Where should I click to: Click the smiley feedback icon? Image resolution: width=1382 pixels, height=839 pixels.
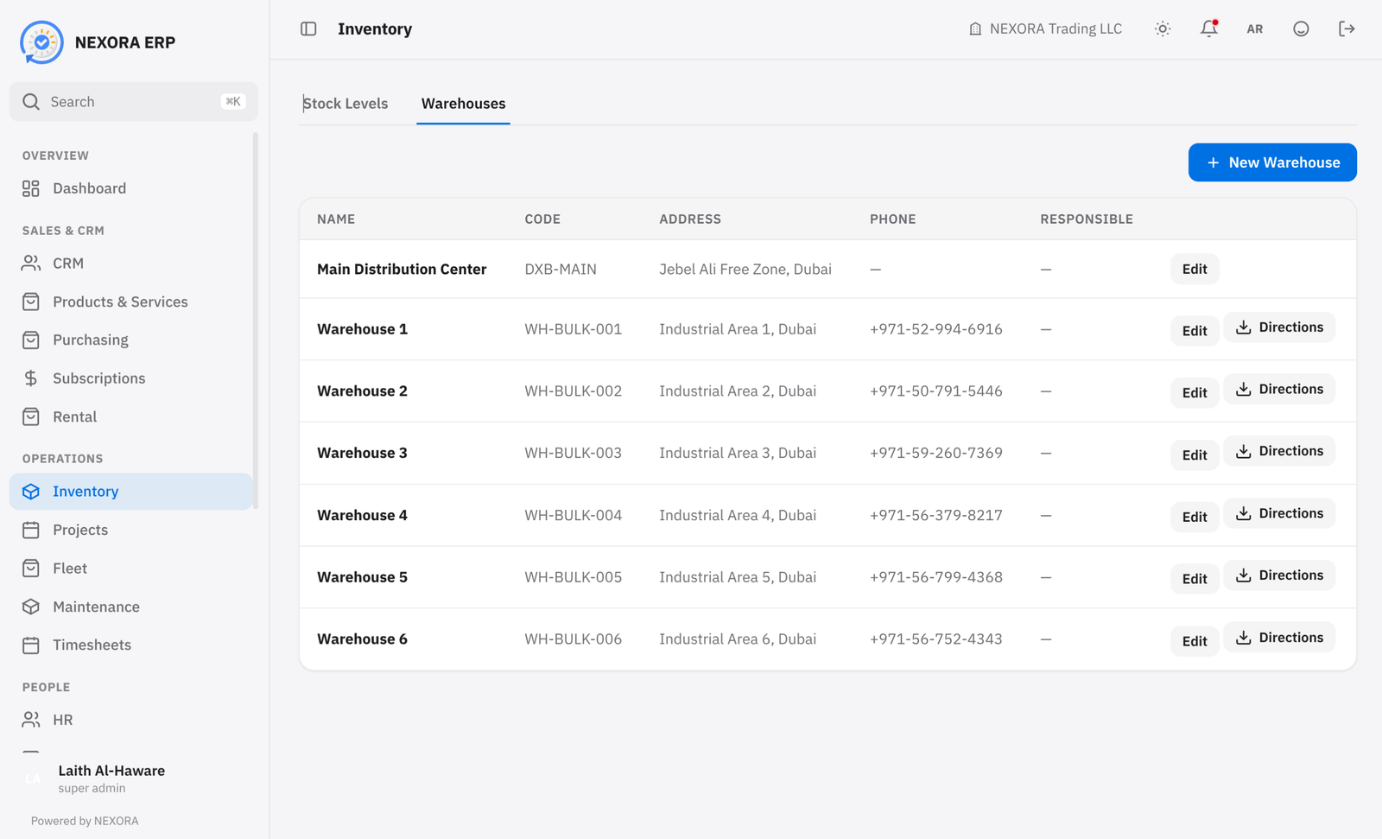1301,29
